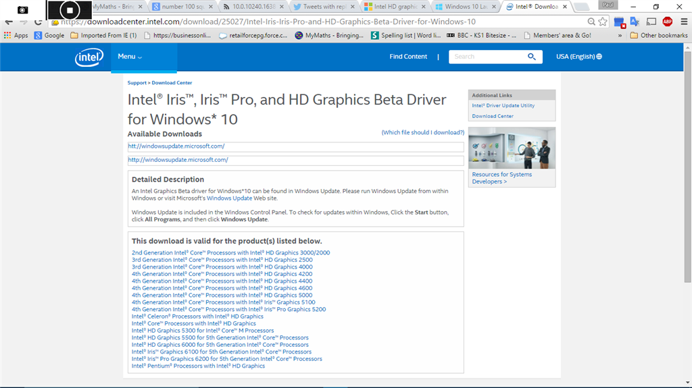Open Pentium Processors with HD Graphics link
The width and height of the screenshot is (692, 388).
click(x=198, y=366)
